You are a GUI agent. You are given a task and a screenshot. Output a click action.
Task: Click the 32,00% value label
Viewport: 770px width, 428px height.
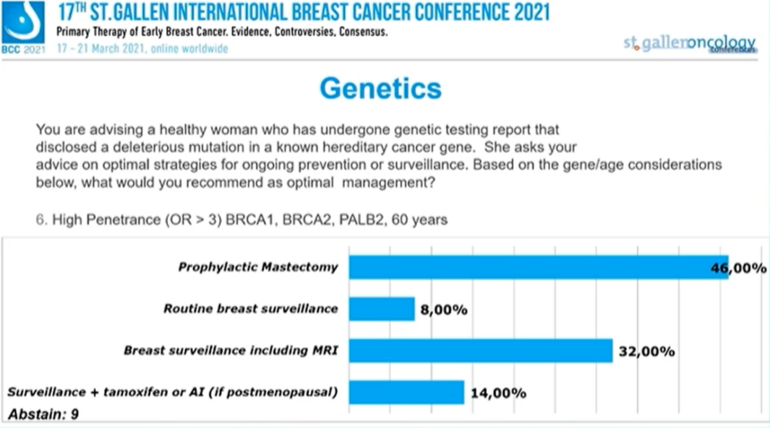point(646,351)
